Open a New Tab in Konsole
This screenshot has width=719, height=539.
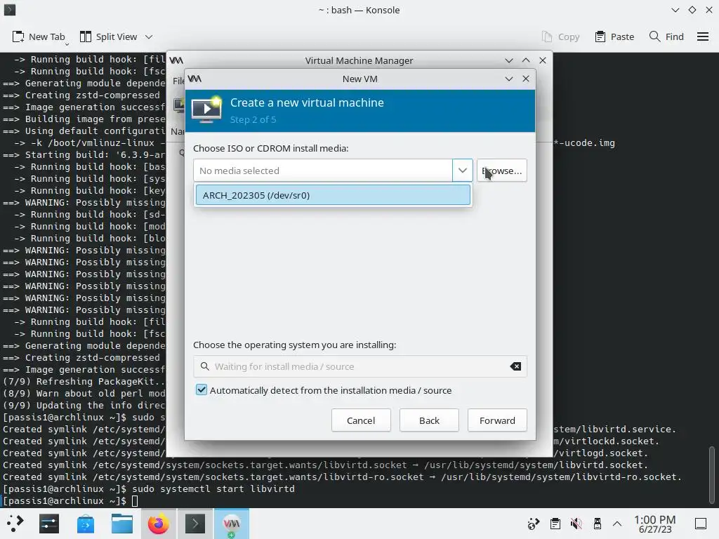pos(39,36)
